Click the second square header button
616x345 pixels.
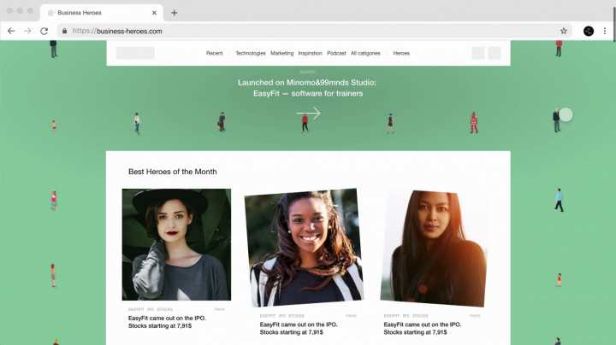pos(495,53)
